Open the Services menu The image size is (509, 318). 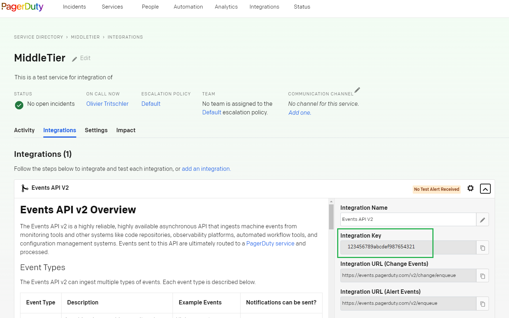pyautogui.click(x=112, y=7)
